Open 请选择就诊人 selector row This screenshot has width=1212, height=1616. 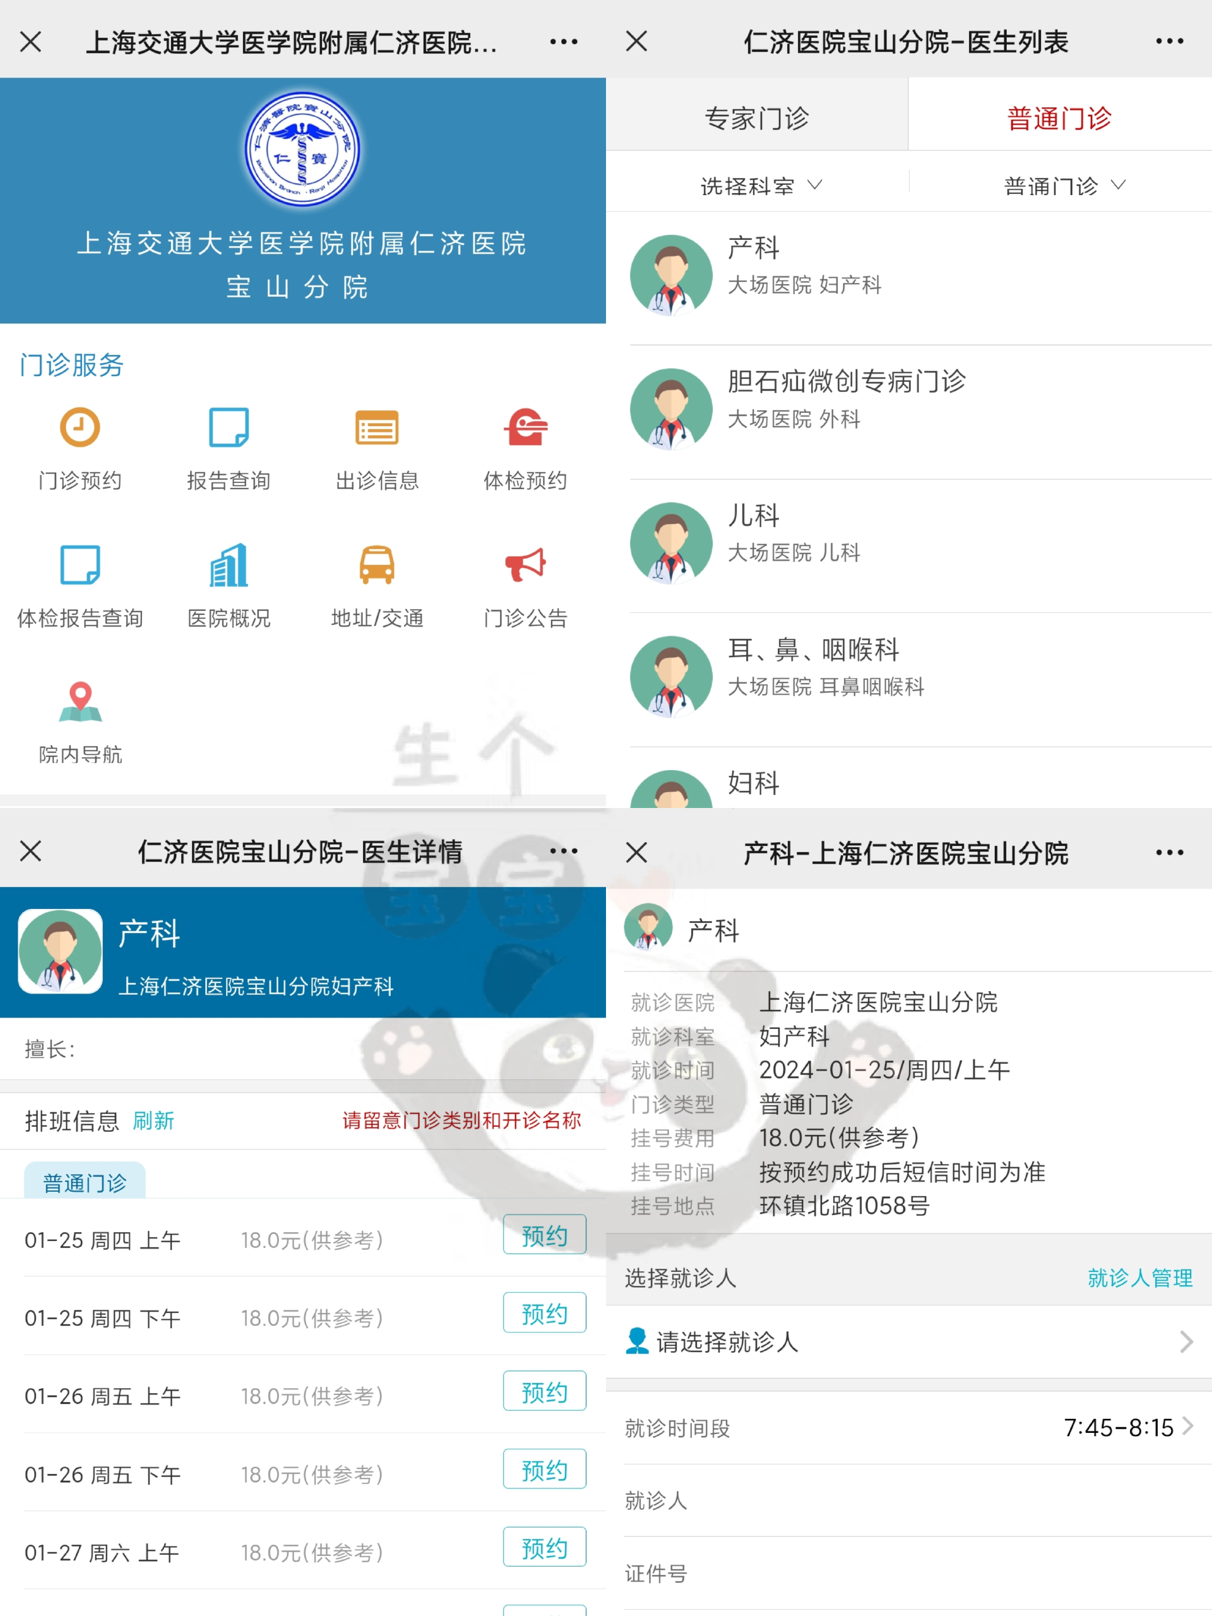click(x=909, y=1342)
